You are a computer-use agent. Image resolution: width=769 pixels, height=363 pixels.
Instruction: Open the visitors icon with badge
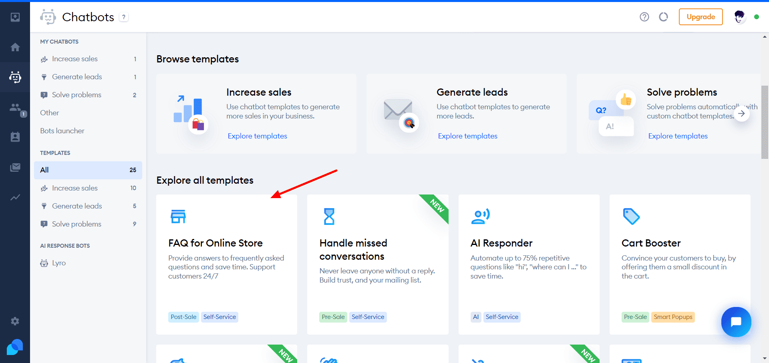(x=15, y=107)
